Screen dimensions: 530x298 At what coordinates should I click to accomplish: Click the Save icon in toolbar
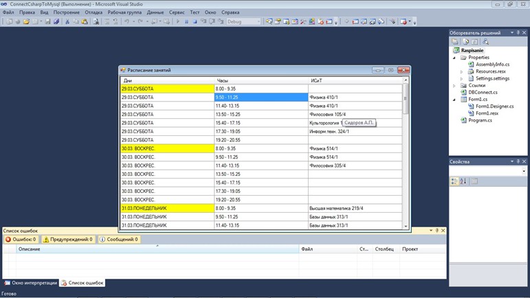point(47,21)
